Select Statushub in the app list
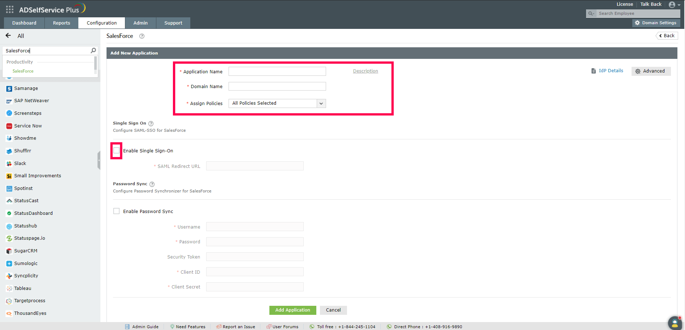The height and width of the screenshot is (330, 685). point(26,226)
